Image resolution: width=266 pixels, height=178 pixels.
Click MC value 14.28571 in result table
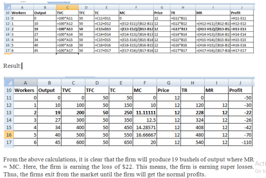point(145,127)
